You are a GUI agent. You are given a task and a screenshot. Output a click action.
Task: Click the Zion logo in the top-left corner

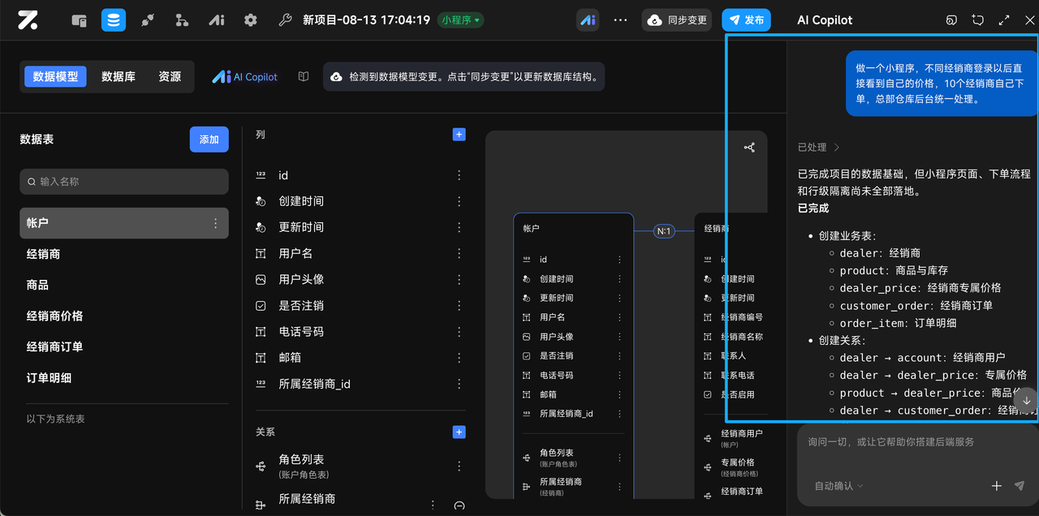29,19
